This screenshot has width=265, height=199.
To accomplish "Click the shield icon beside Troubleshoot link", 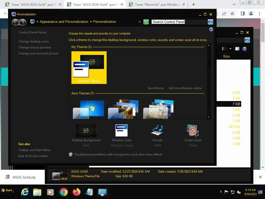I will [71, 154].
